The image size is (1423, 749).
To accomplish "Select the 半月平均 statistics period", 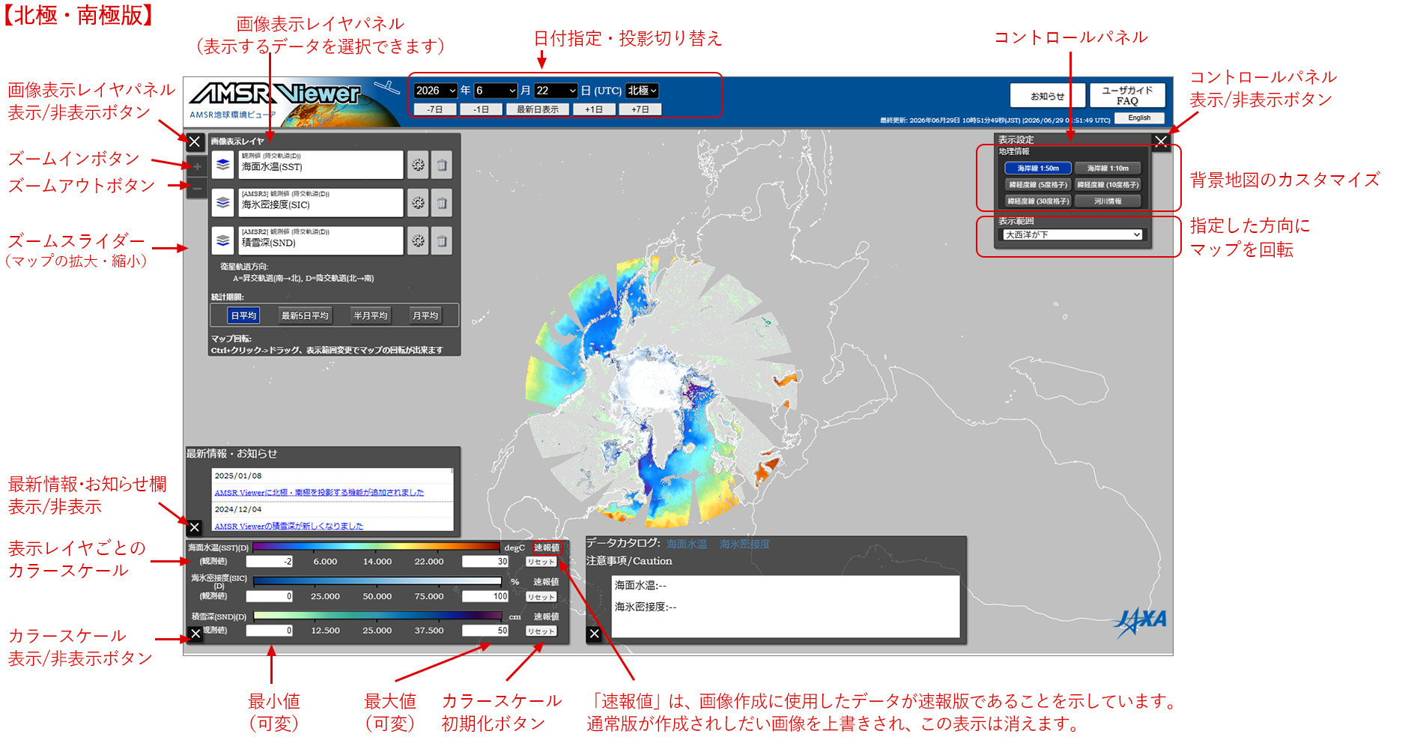I will pos(370,315).
